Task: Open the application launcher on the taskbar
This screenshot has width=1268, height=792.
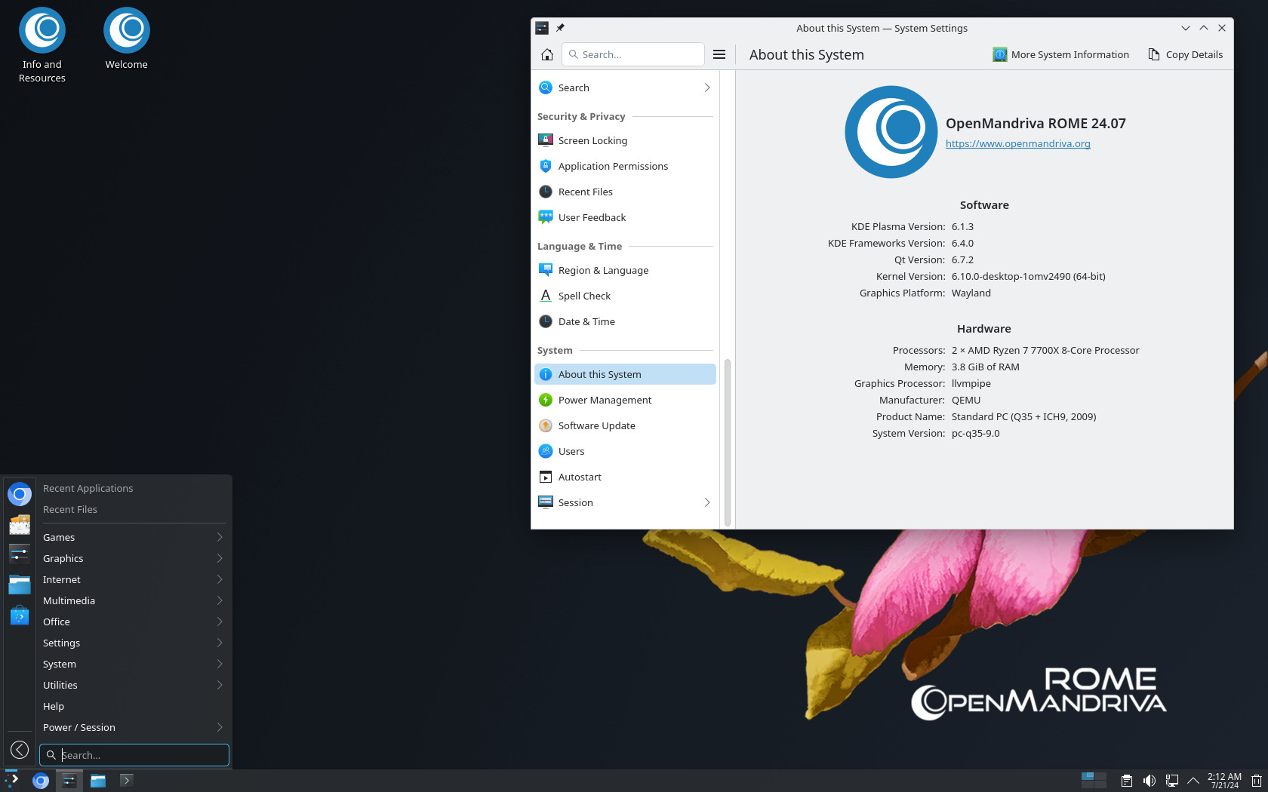Action: coord(12,780)
